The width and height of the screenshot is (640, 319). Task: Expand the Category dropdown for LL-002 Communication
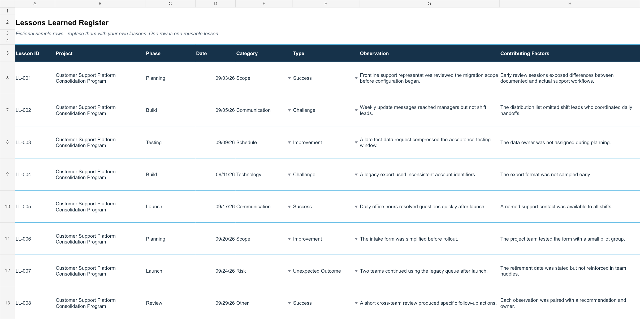(x=289, y=110)
